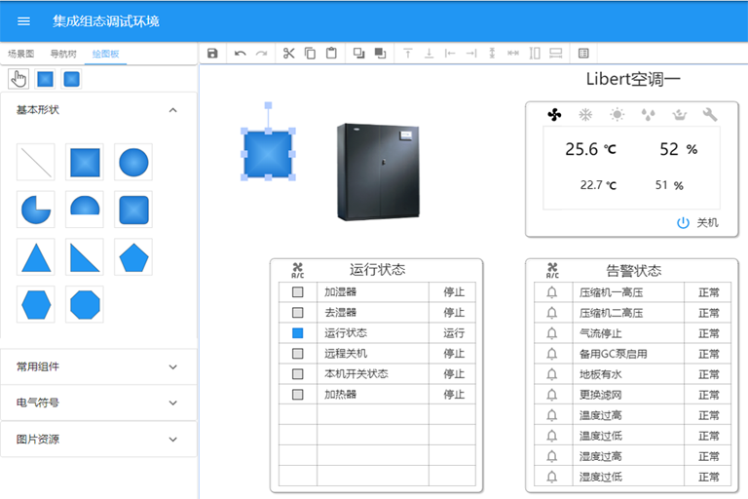Choose the isosceles triangle shape

click(36, 257)
